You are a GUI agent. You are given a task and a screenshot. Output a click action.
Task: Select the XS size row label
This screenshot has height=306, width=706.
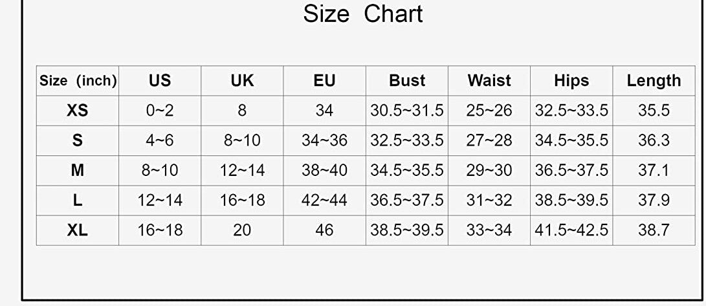(x=78, y=111)
